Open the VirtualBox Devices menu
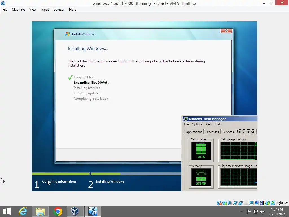The height and width of the screenshot is (217, 289). 59,10
